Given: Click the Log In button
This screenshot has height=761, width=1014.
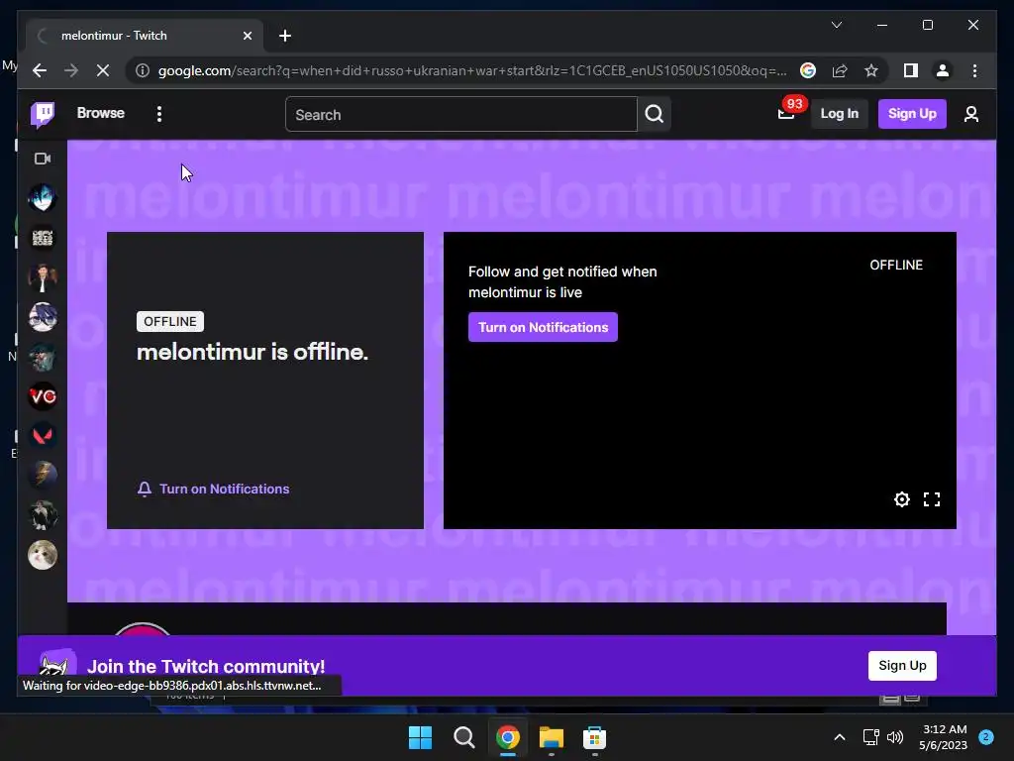Looking at the screenshot, I should [839, 114].
